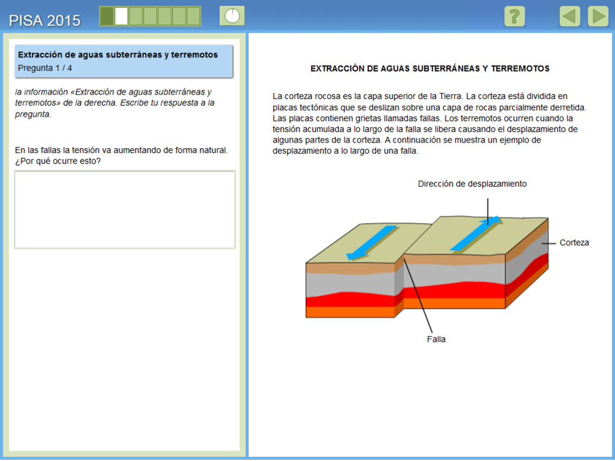Click the bold article heading on the right
This screenshot has width=615, height=461.
click(x=430, y=68)
